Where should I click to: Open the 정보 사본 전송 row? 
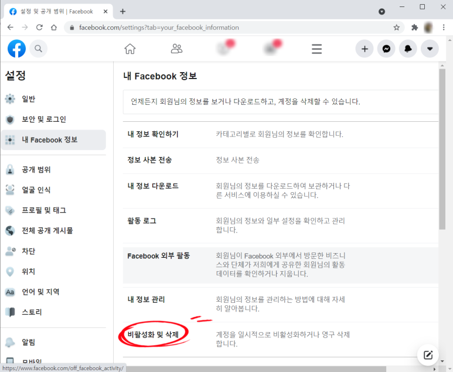[281, 161]
